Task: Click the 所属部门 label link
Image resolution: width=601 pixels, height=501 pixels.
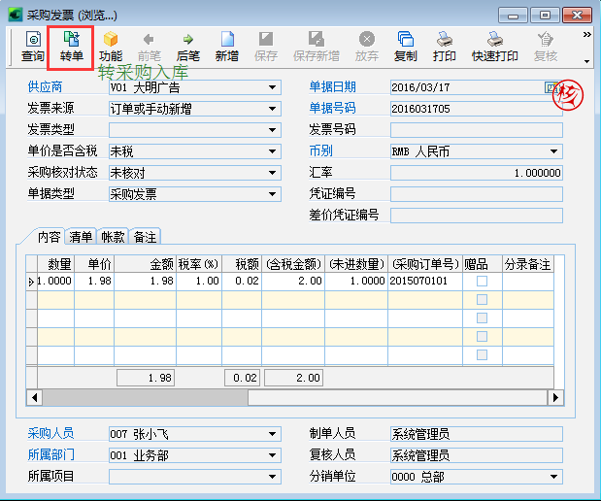Action: (50, 455)
